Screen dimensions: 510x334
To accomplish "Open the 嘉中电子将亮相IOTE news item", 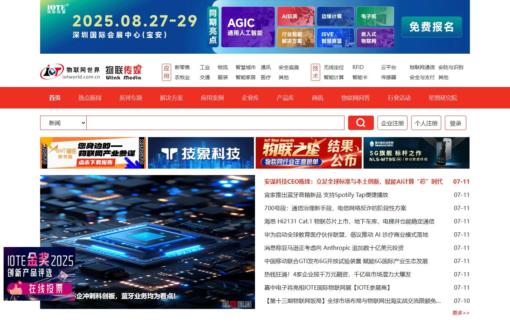I will (328, 287).
